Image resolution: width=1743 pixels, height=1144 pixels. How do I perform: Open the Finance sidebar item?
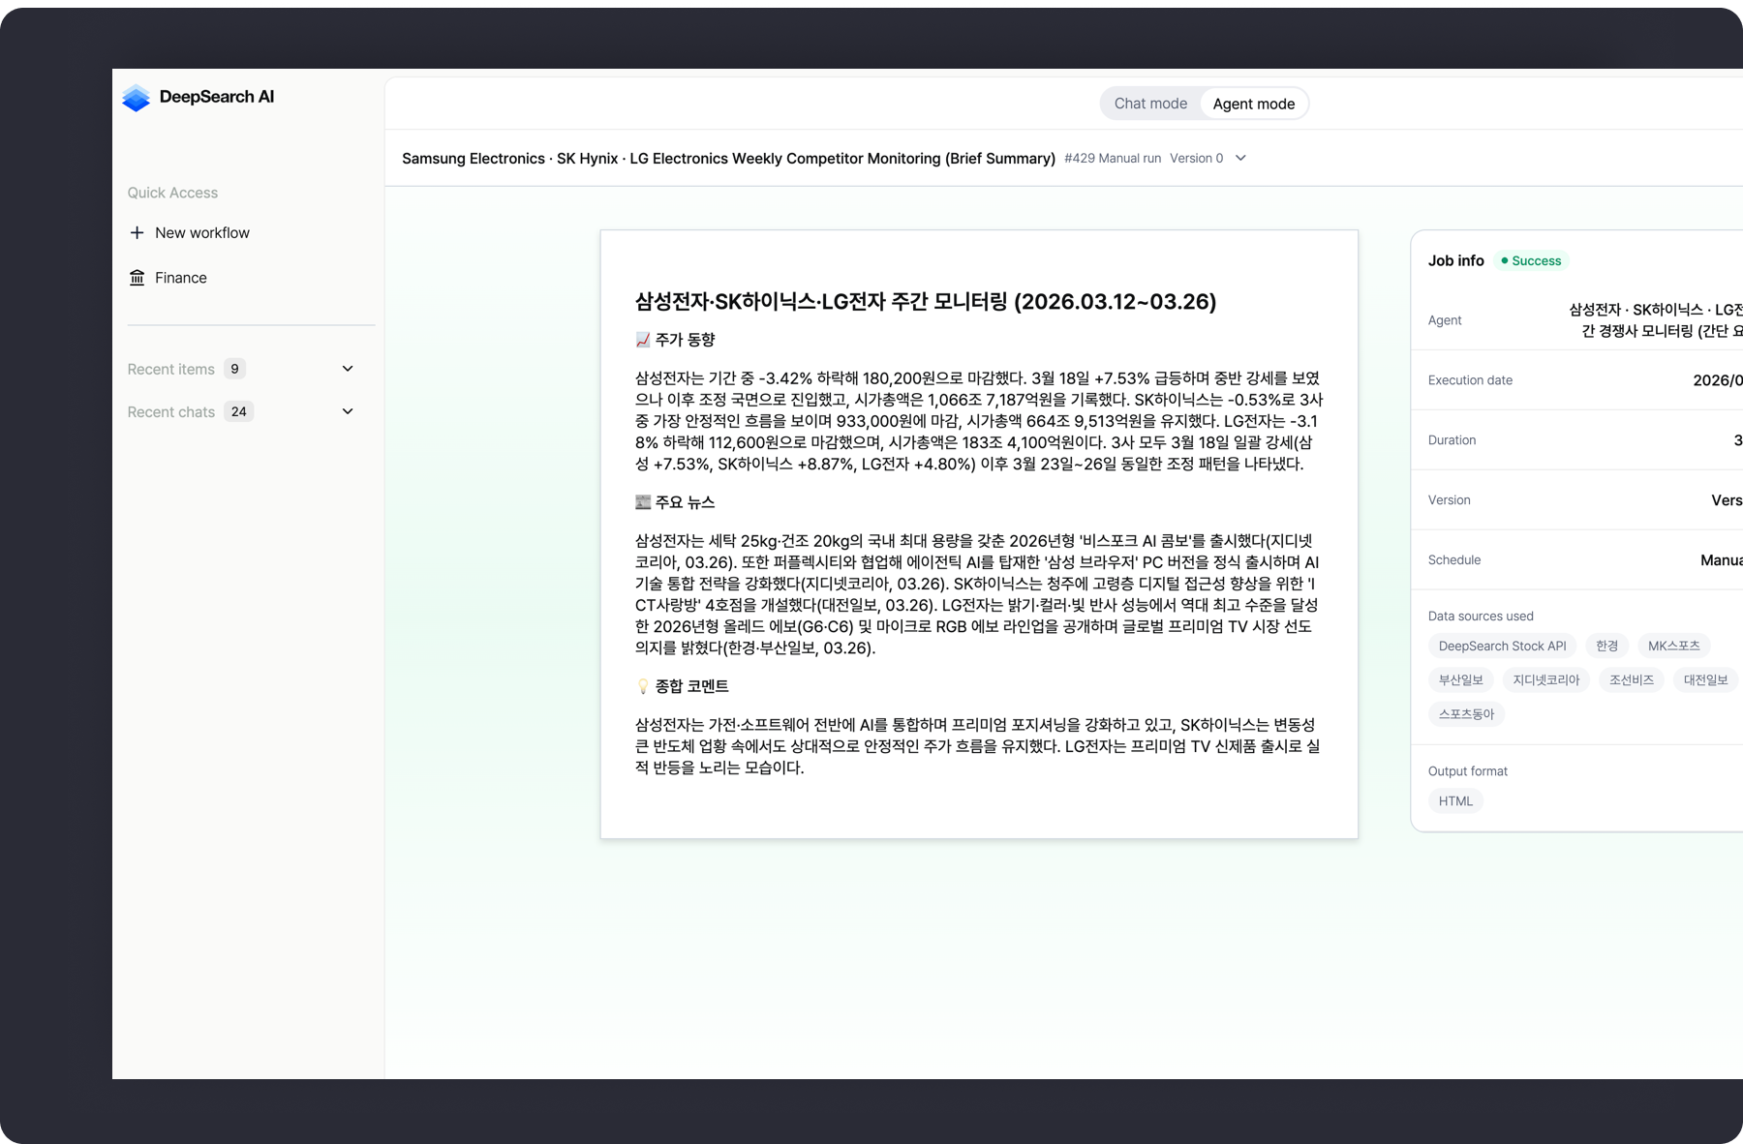coord(180,278)
